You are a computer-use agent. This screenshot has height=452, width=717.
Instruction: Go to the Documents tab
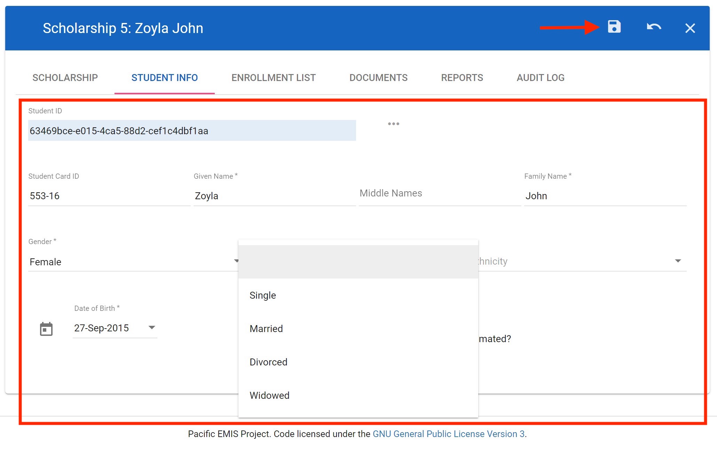[378, 78]
